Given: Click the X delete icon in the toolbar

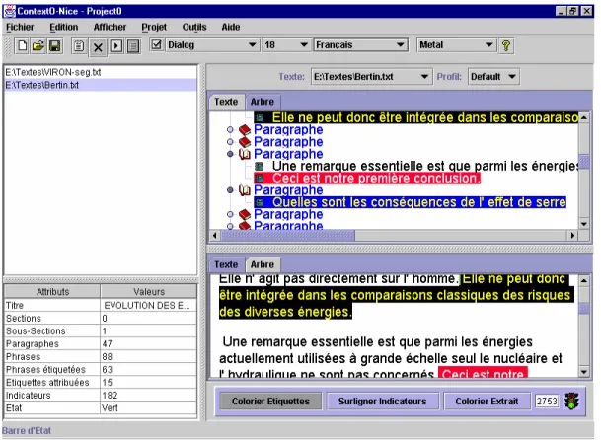Looking at the screenshot, I should click(x=98, y=47).
